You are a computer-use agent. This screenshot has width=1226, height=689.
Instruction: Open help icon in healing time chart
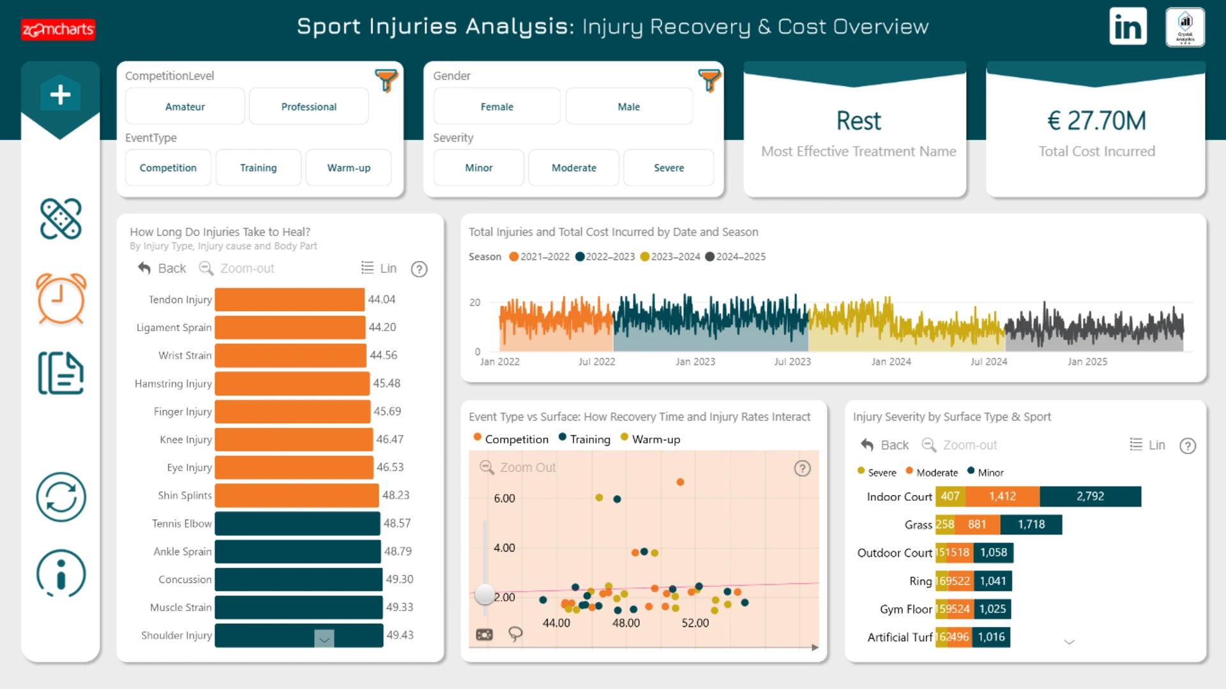419,269
